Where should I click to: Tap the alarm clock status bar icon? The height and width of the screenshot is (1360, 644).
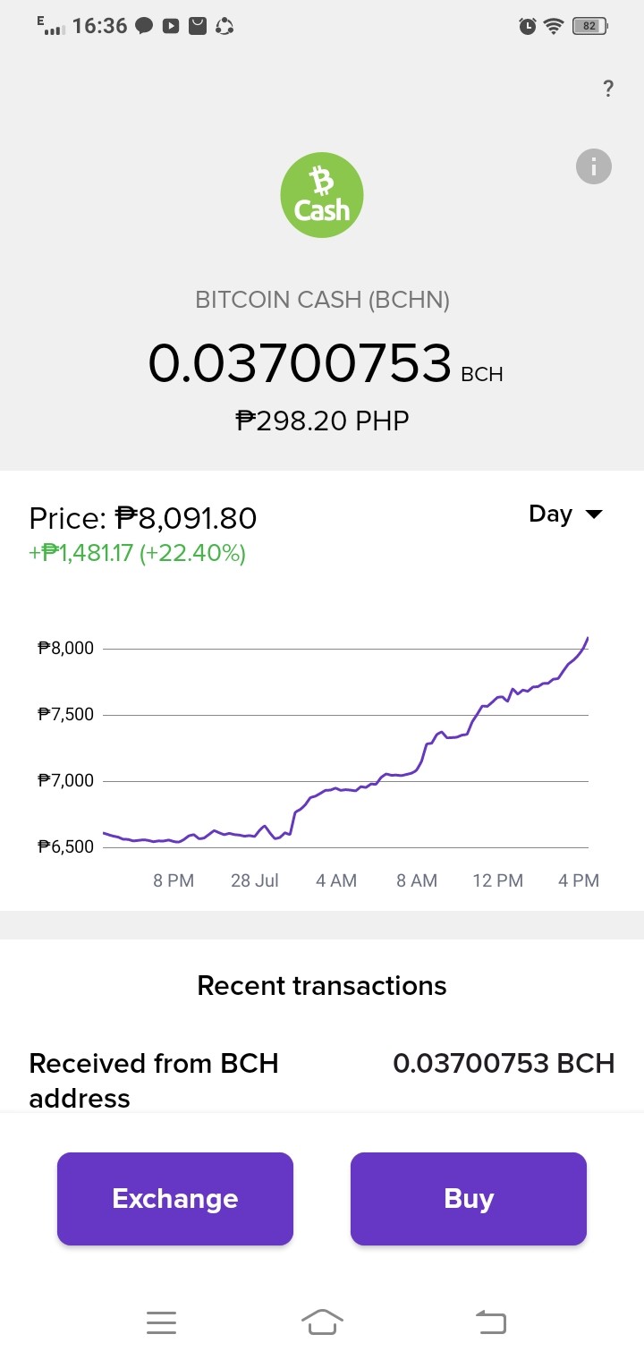[x=528, y=26]
